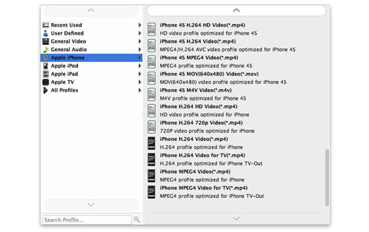Click the Apple iPod device icon
Image resolution: width=369 pixels, height=232 pixels.
[x=46, y=66]
